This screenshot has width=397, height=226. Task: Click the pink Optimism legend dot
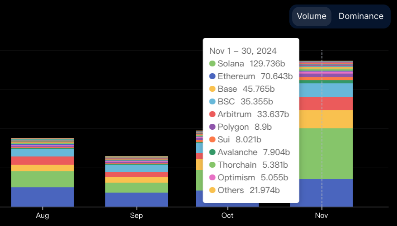(212, 178)
